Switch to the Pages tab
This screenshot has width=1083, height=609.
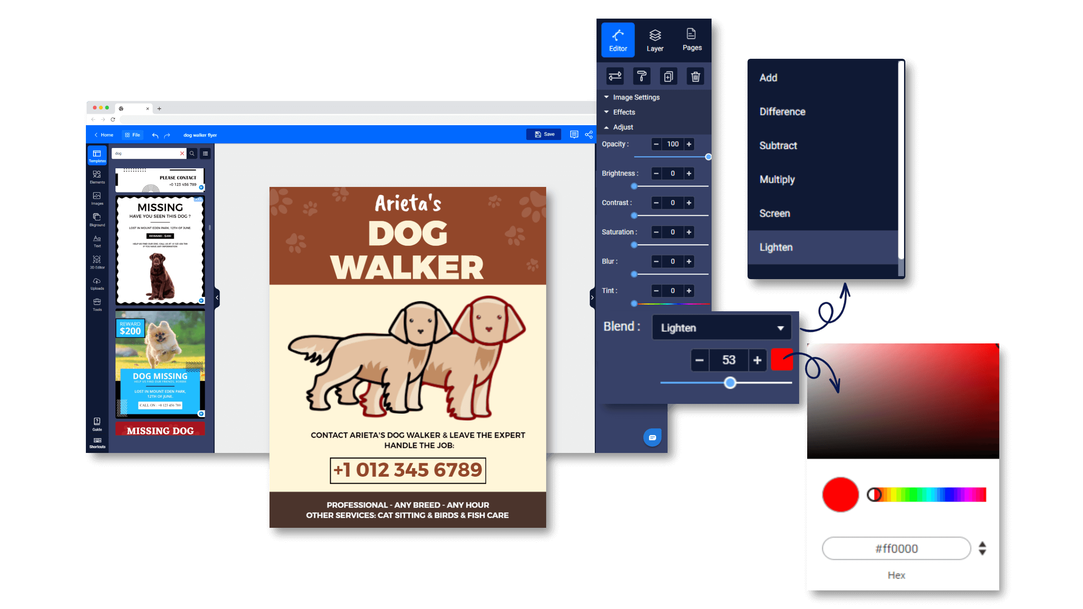point(690,38)
